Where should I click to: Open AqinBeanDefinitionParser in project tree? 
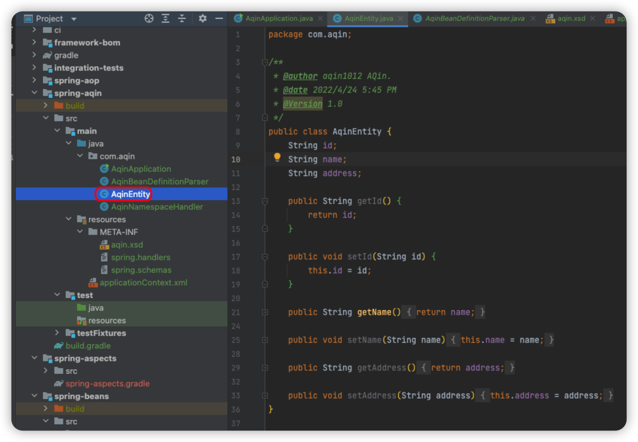159,182
